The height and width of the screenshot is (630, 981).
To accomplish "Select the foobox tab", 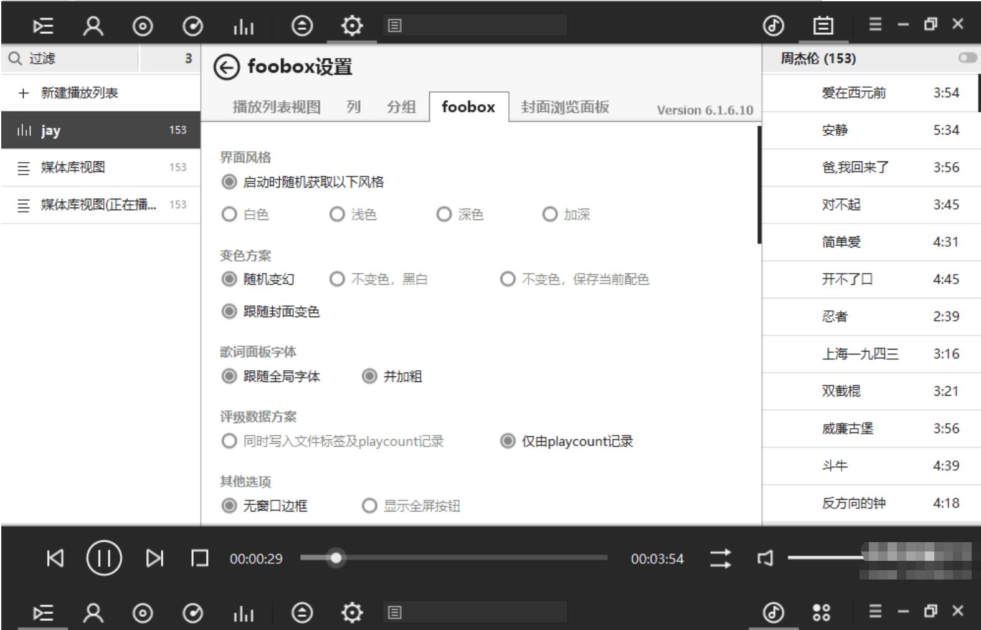I will [x=468, y=107].
